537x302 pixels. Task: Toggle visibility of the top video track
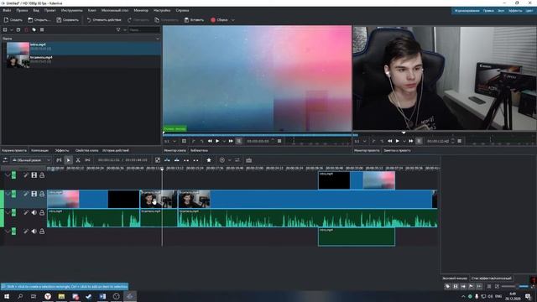click(34, 175)
